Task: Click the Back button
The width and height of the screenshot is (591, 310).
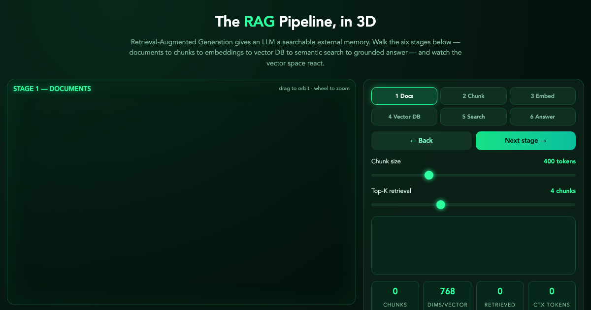Action: pos(421,141)
